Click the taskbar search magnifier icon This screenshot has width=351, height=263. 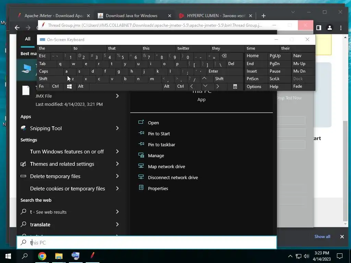[x=25, y=256]
